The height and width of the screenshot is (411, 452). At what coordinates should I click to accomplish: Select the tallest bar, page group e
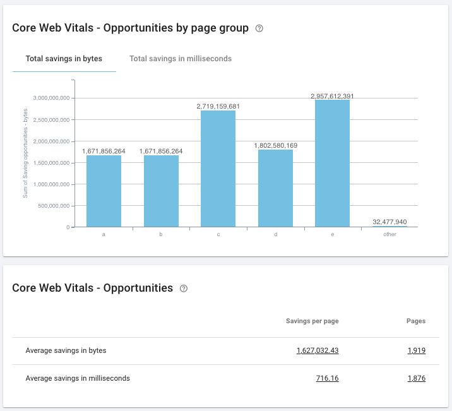pos(332,164)
